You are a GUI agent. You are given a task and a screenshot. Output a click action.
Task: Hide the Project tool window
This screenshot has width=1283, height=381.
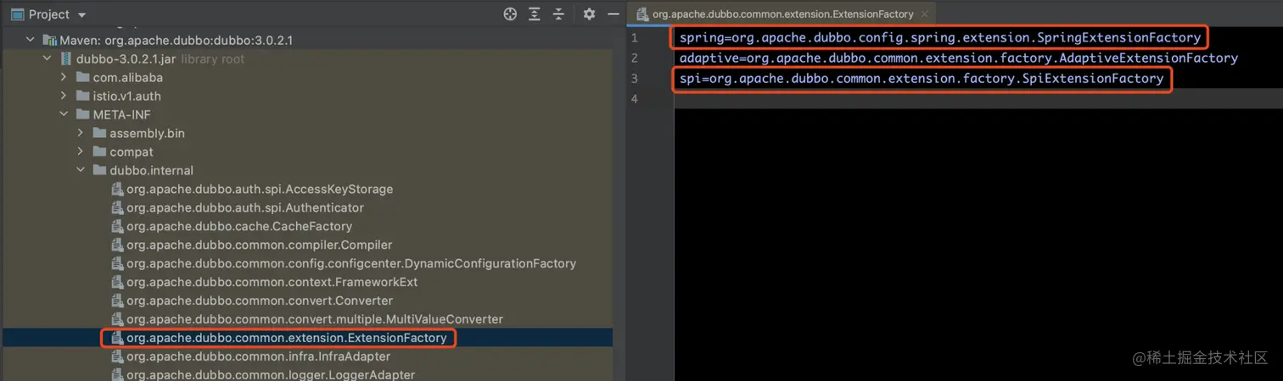point(613,14)
